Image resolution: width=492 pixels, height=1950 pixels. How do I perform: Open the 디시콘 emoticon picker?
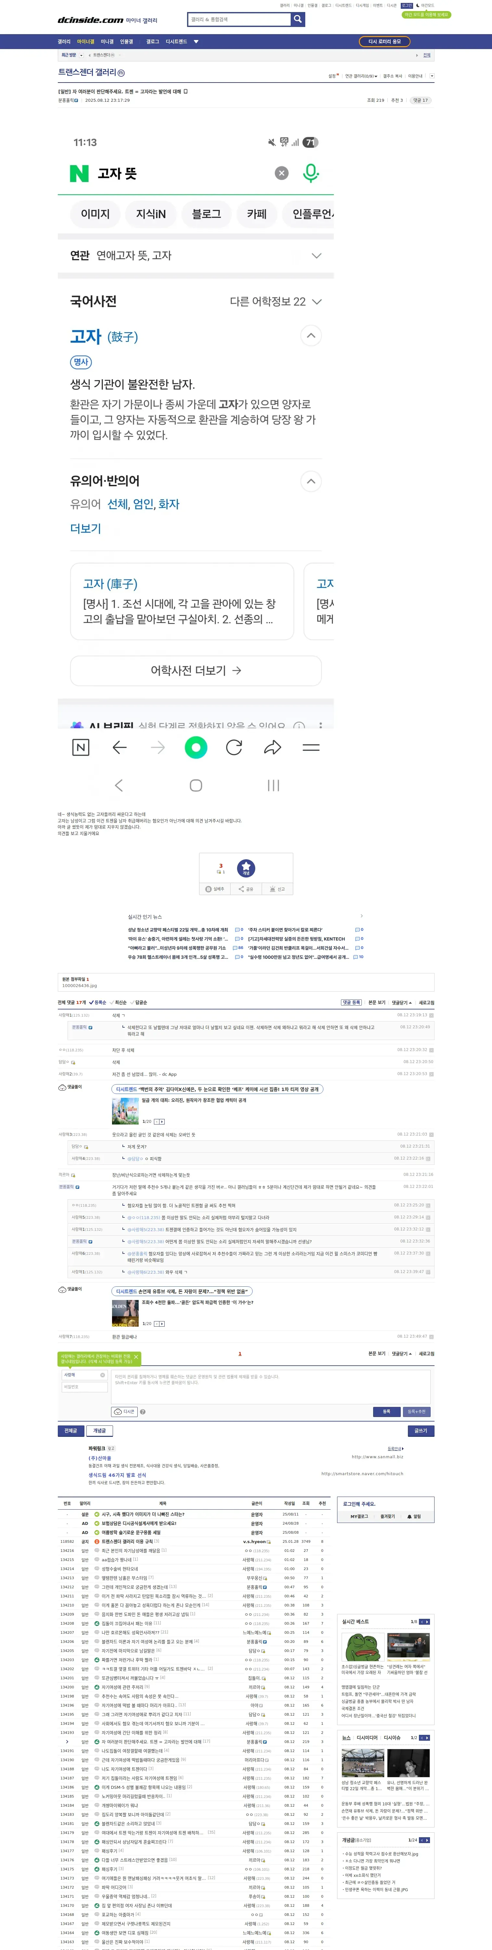124,1412
